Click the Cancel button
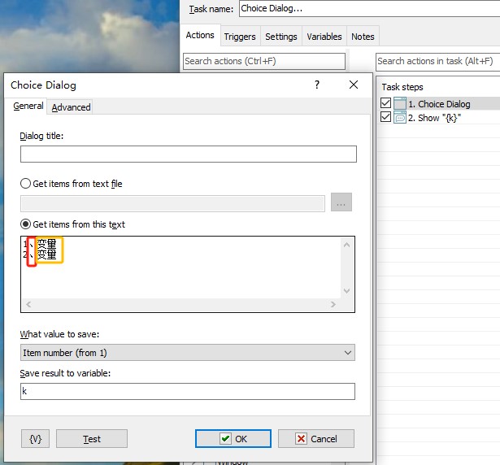500x465 pixels. click(x=315, y=439)
